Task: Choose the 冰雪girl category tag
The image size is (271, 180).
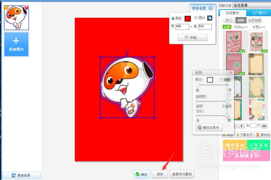Action: coord(258,27)
